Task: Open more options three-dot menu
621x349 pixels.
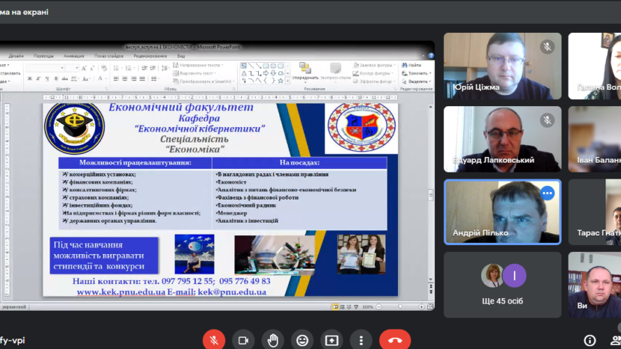Action: (361, 341)
